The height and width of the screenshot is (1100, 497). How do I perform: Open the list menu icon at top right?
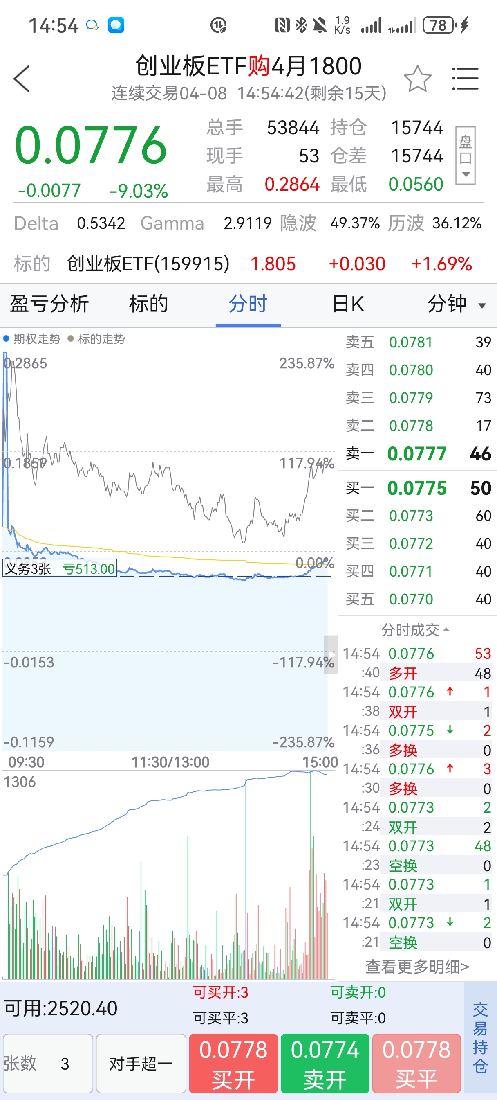click(x=465, y=79)
